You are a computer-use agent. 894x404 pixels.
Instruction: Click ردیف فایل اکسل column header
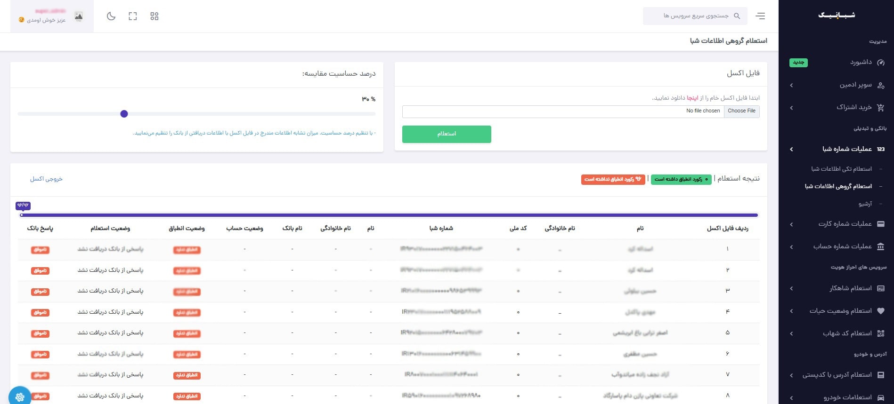point(727,228)
